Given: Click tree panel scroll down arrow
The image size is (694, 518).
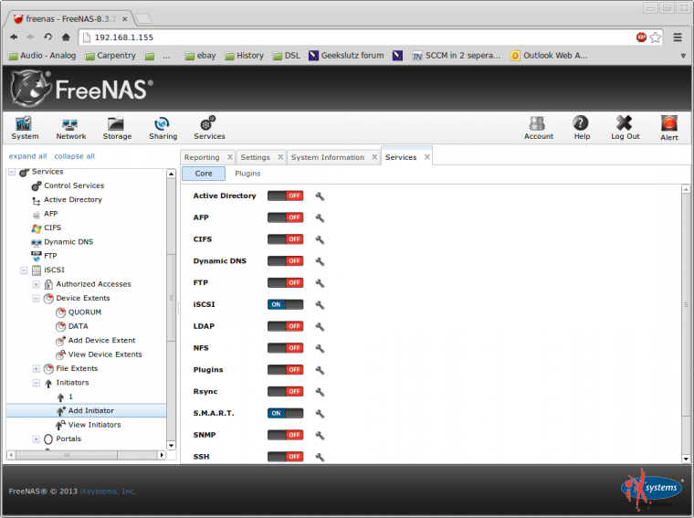Looking at the screenshot, I should pos(172,446).
